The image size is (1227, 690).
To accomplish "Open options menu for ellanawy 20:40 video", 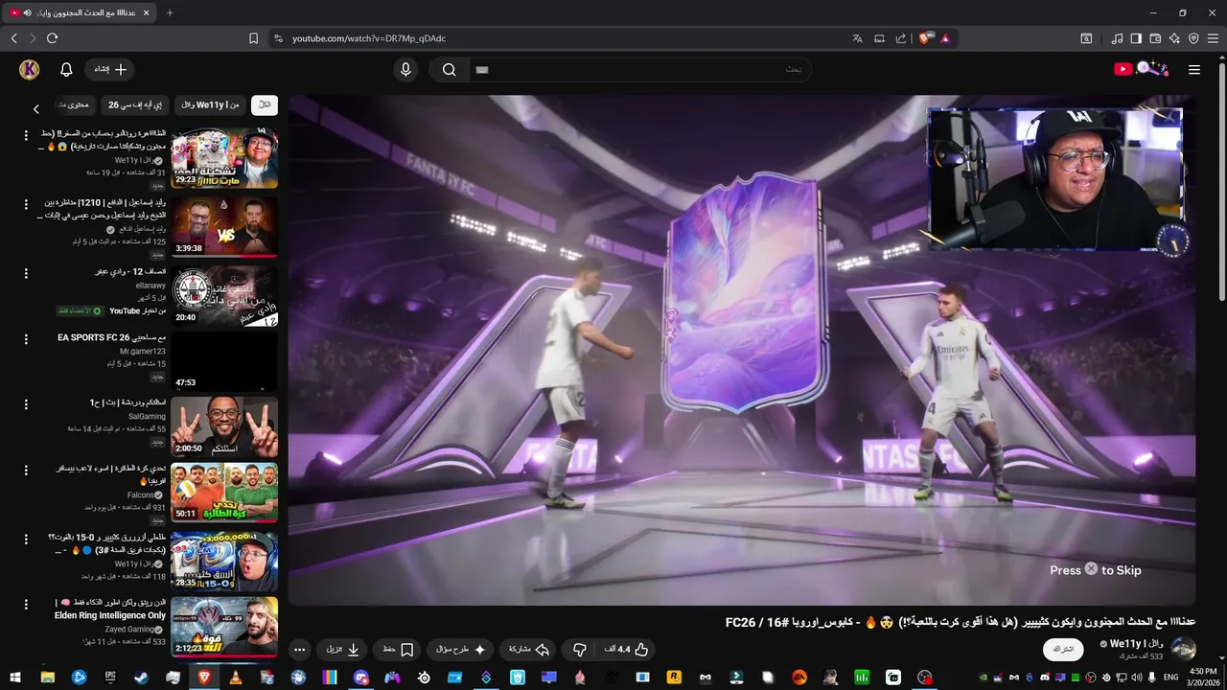I will [26, 273].
